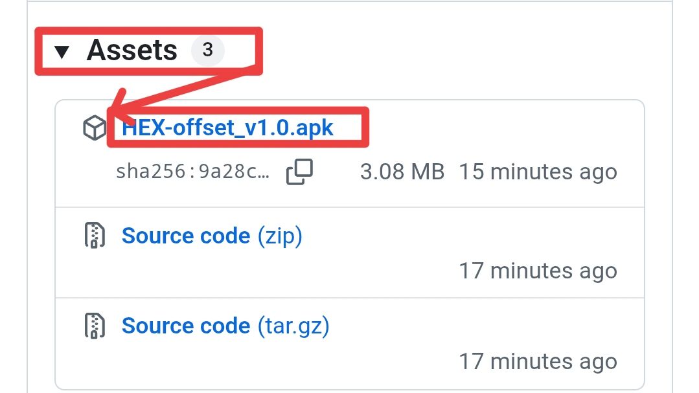Click the red outline box around the apk name
The image size is (699, 393).
pos(238,127)
